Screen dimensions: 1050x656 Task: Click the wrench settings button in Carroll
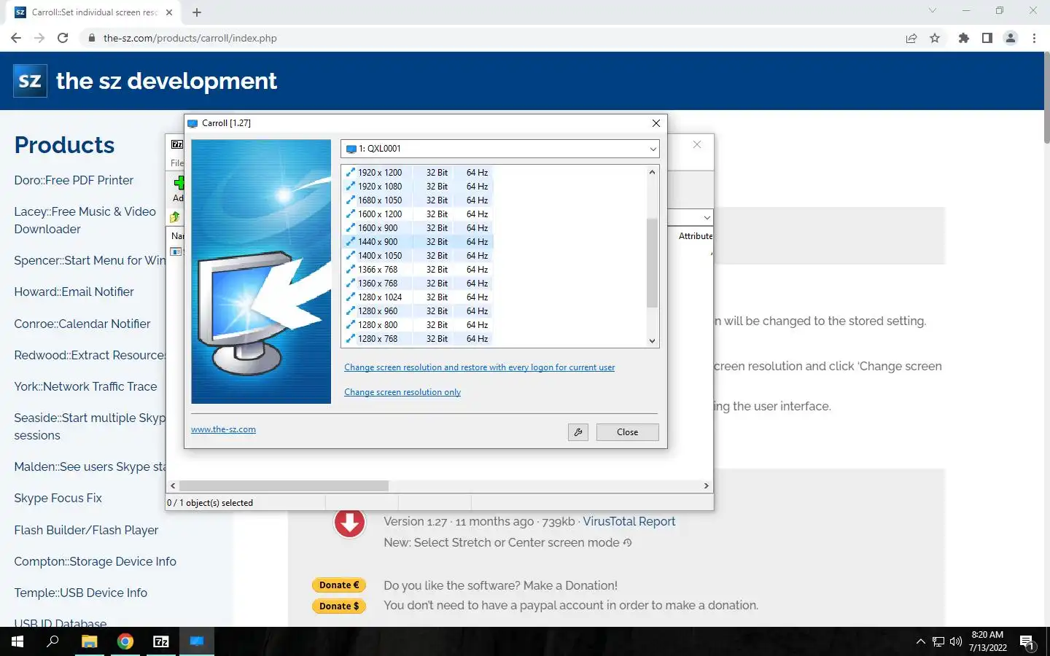tap(578, 432)
